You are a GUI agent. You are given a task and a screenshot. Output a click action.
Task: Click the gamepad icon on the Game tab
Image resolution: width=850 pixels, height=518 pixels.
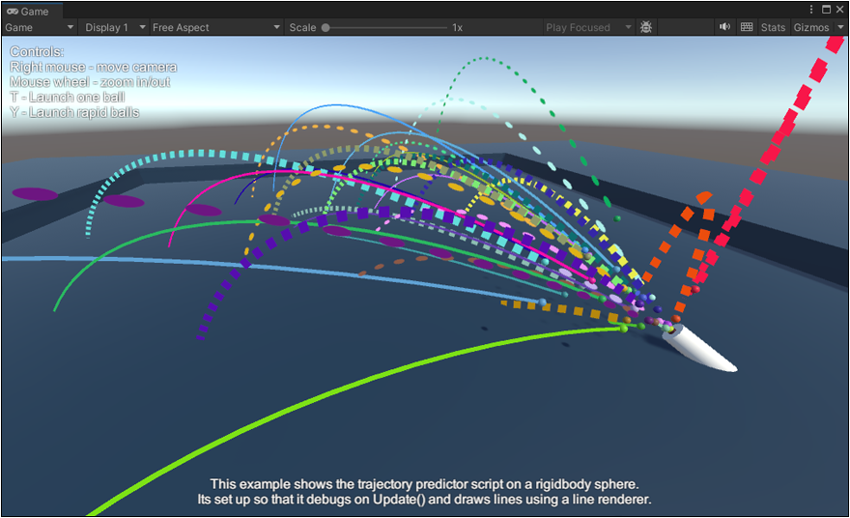(x=13, y=10)
